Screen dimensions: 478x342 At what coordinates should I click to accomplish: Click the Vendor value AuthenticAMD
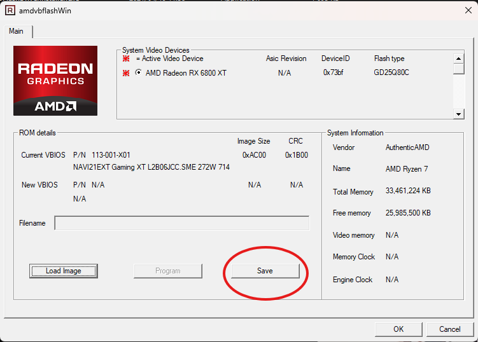click(x=407, y=147)
